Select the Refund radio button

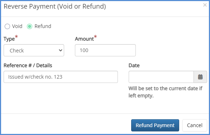coord(29,27)
